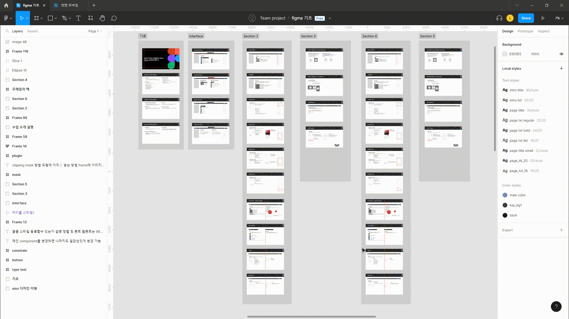This screenshot has width=569, height=319.
Task: Open Move tool options dropdown arrow
Action: coord(27,18)
